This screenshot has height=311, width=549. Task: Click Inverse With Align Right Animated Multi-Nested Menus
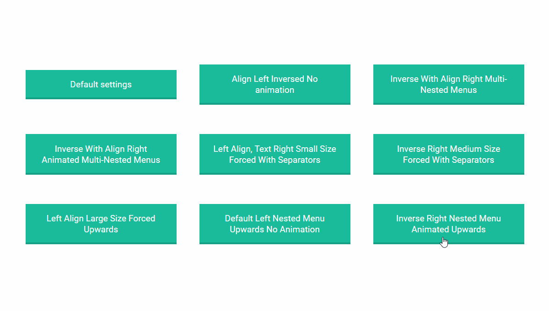tap(101, 154)
